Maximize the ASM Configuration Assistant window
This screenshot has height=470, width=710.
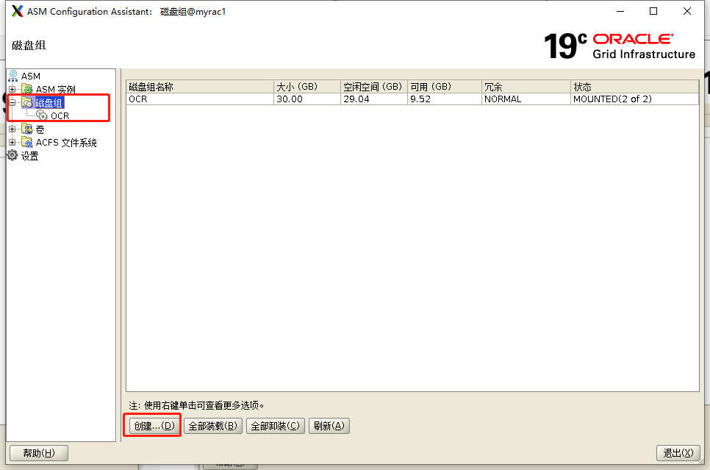click(x=653, y=11)
